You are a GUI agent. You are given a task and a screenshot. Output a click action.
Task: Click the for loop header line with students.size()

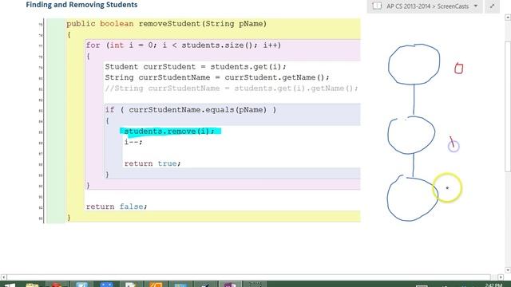[183, 45]
